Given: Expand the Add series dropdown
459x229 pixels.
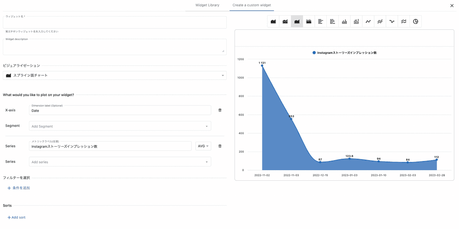Looking at the screenshot, I should click(x=120, y=162).
